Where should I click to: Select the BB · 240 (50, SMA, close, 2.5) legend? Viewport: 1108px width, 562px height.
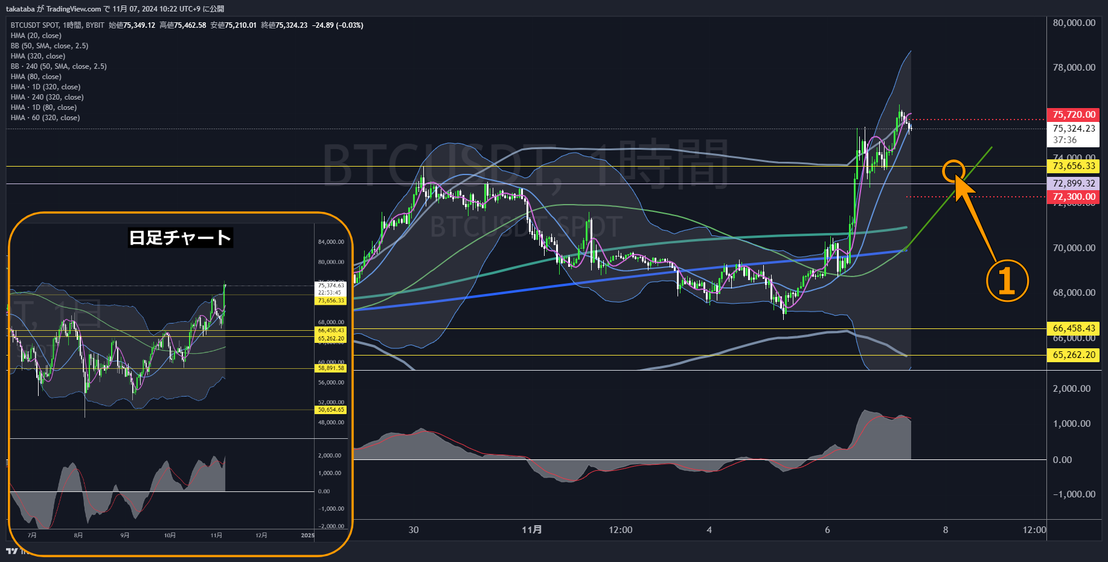[x=59, y=66]
